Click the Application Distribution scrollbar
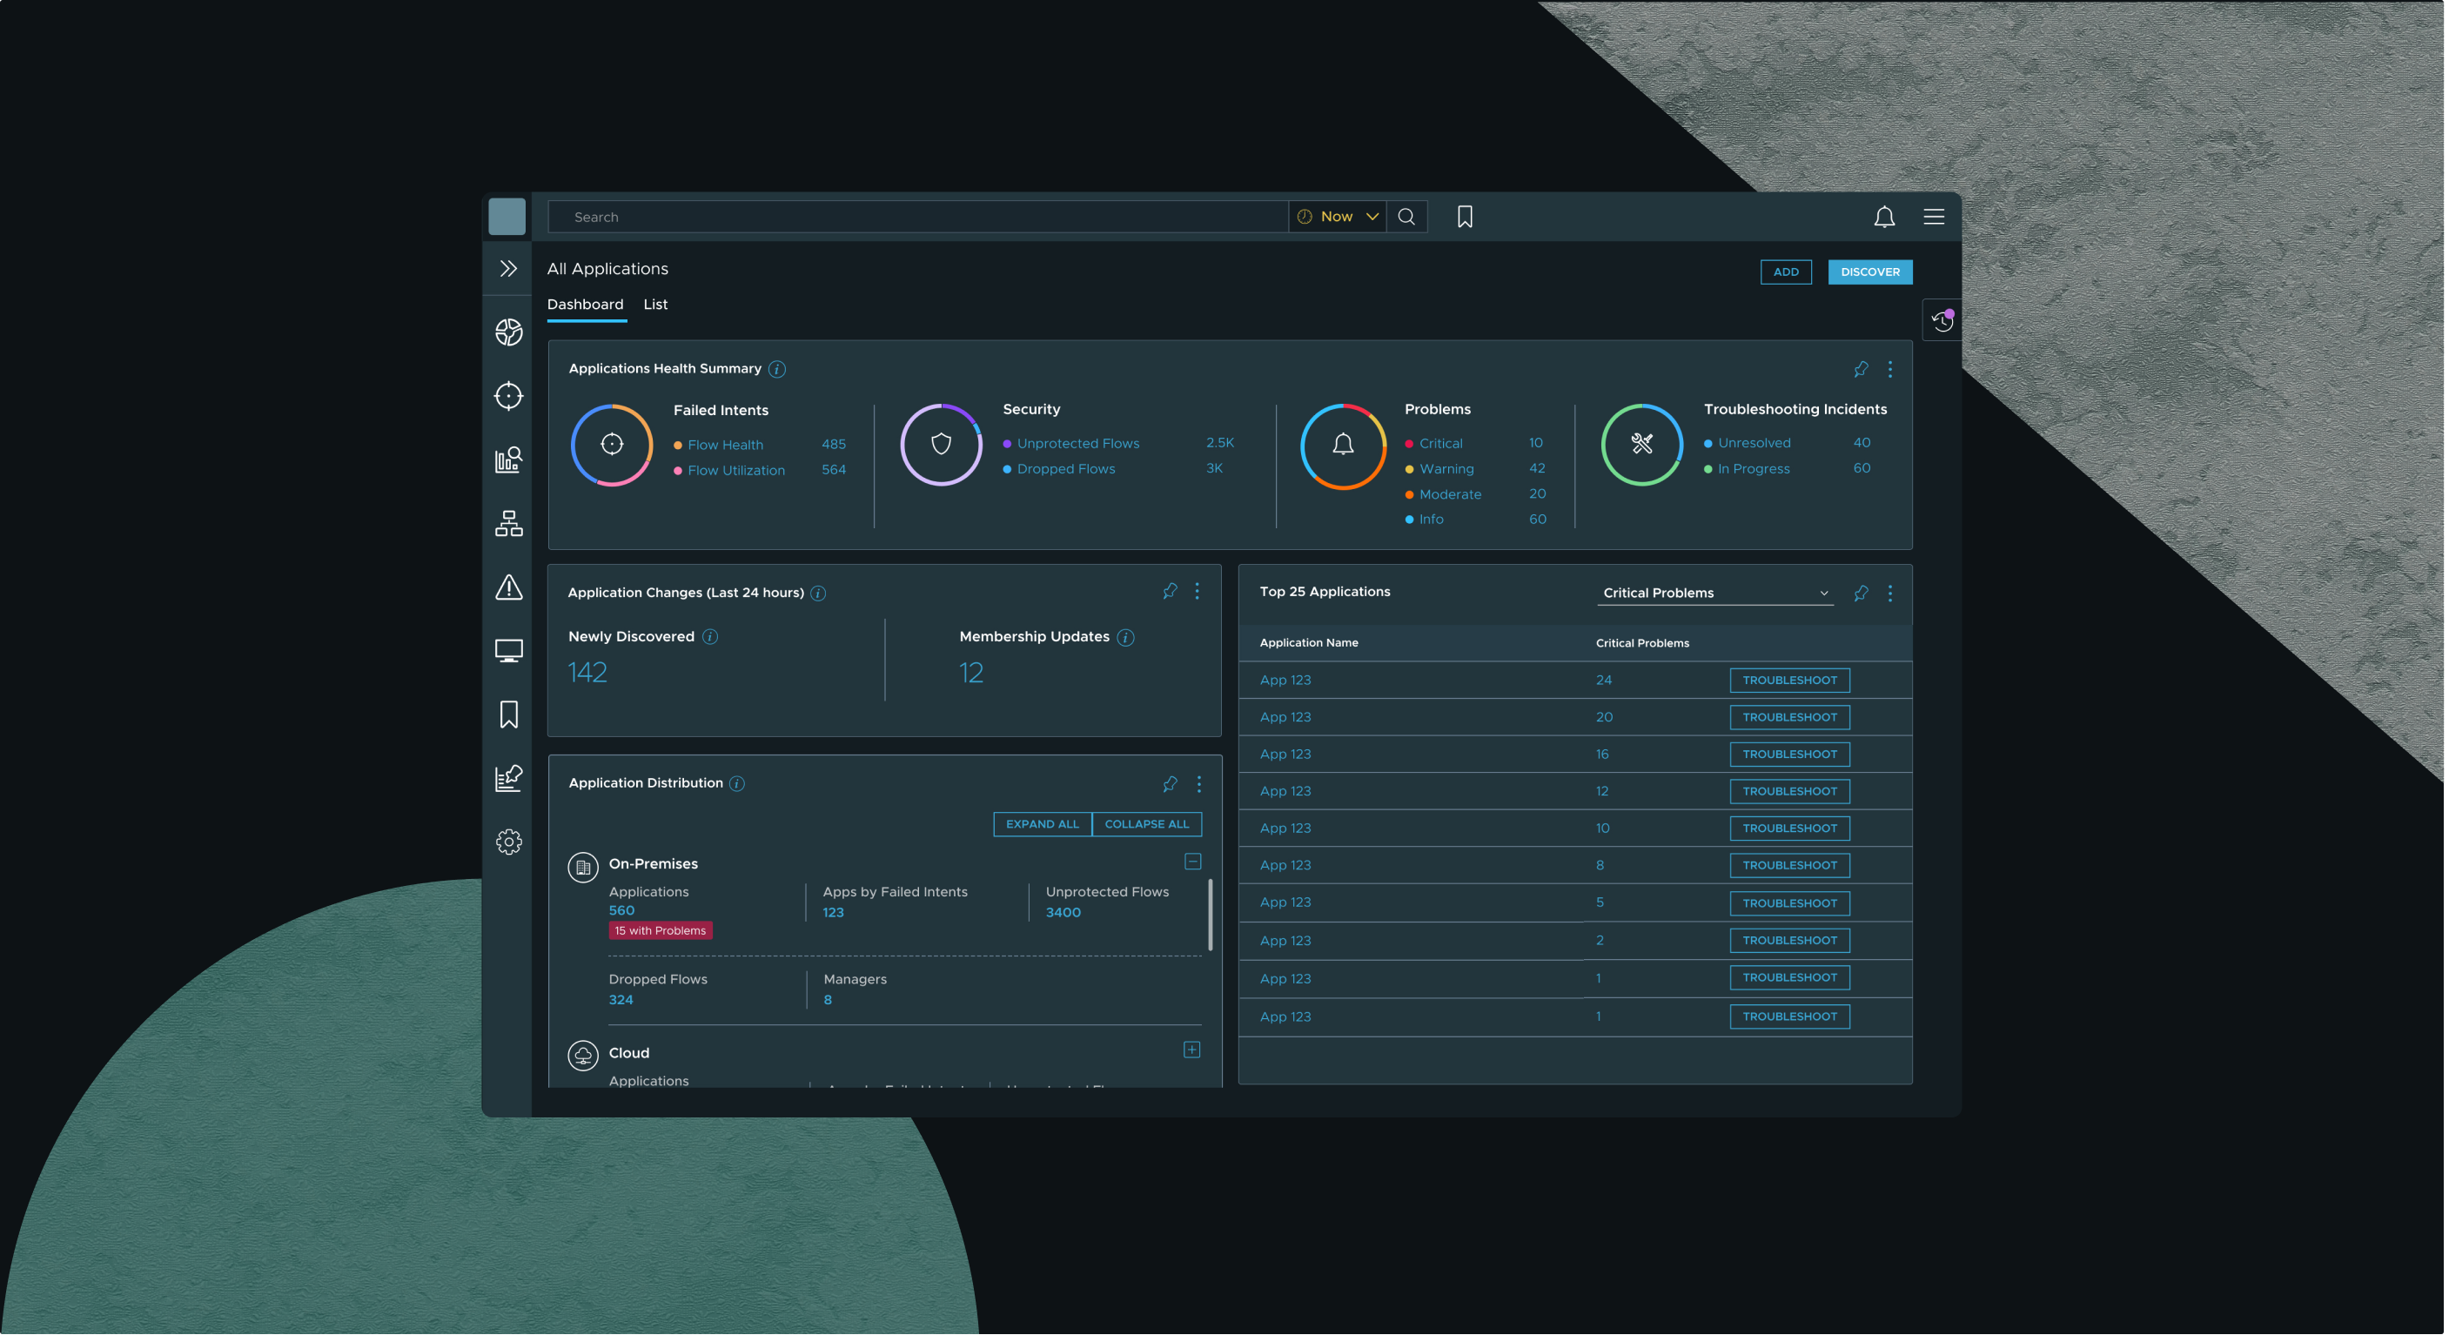Viewport: 2449px width, 1335px height. [1210, 915]
